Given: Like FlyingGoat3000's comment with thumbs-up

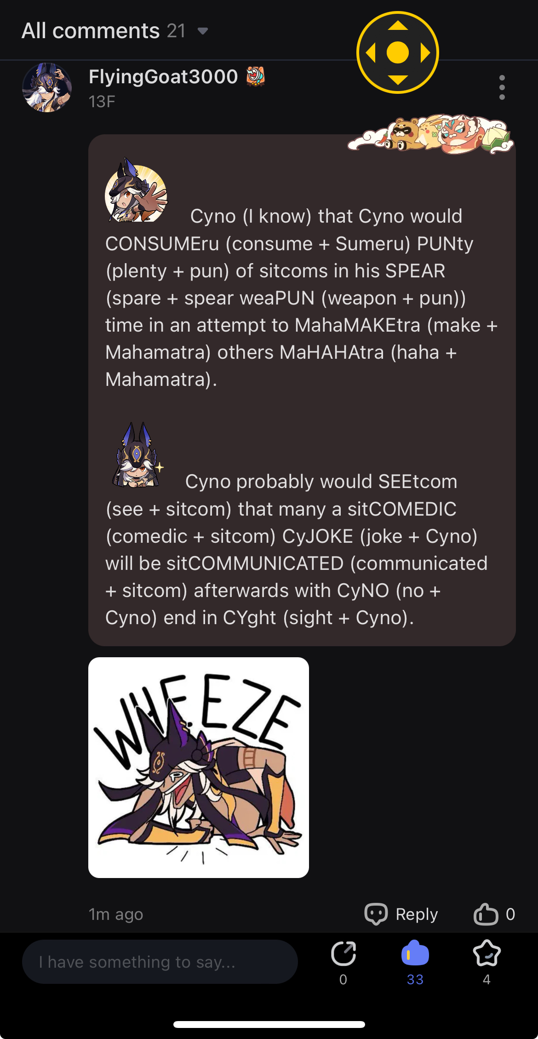Looking at the screenshot, I should tap(486, 914).
